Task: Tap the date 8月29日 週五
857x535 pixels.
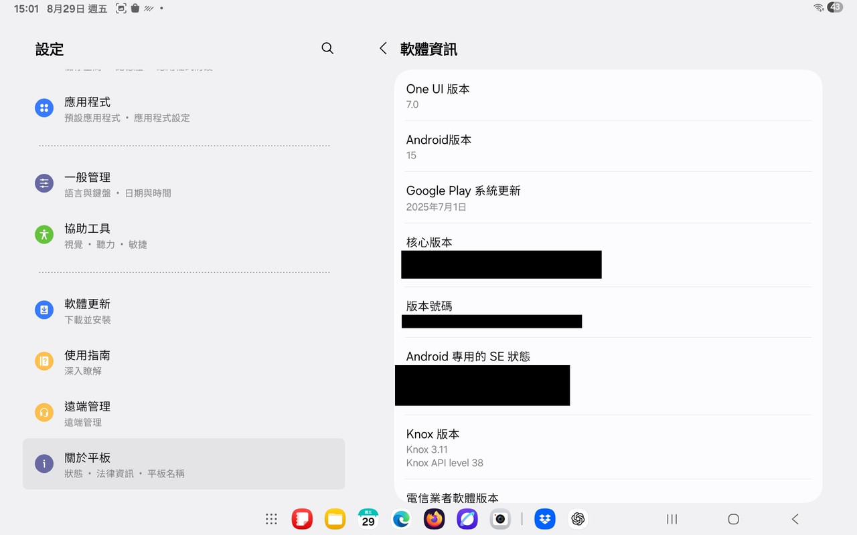Action: [x=77, y=9]
